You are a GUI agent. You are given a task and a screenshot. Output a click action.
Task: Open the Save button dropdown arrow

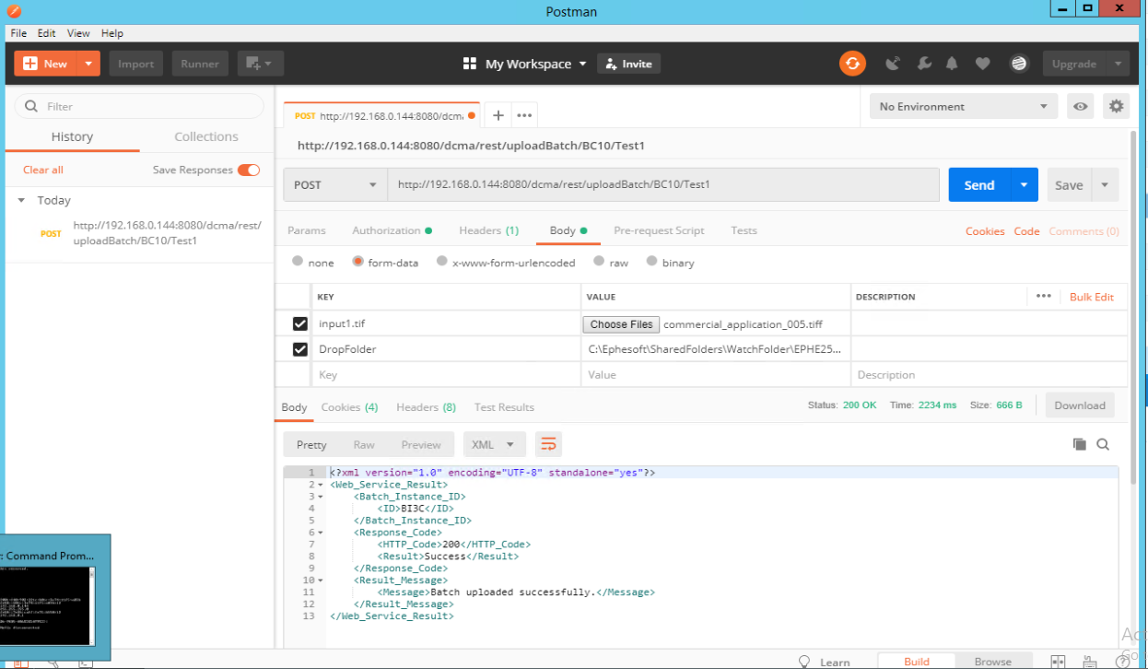pos(1105,184)
